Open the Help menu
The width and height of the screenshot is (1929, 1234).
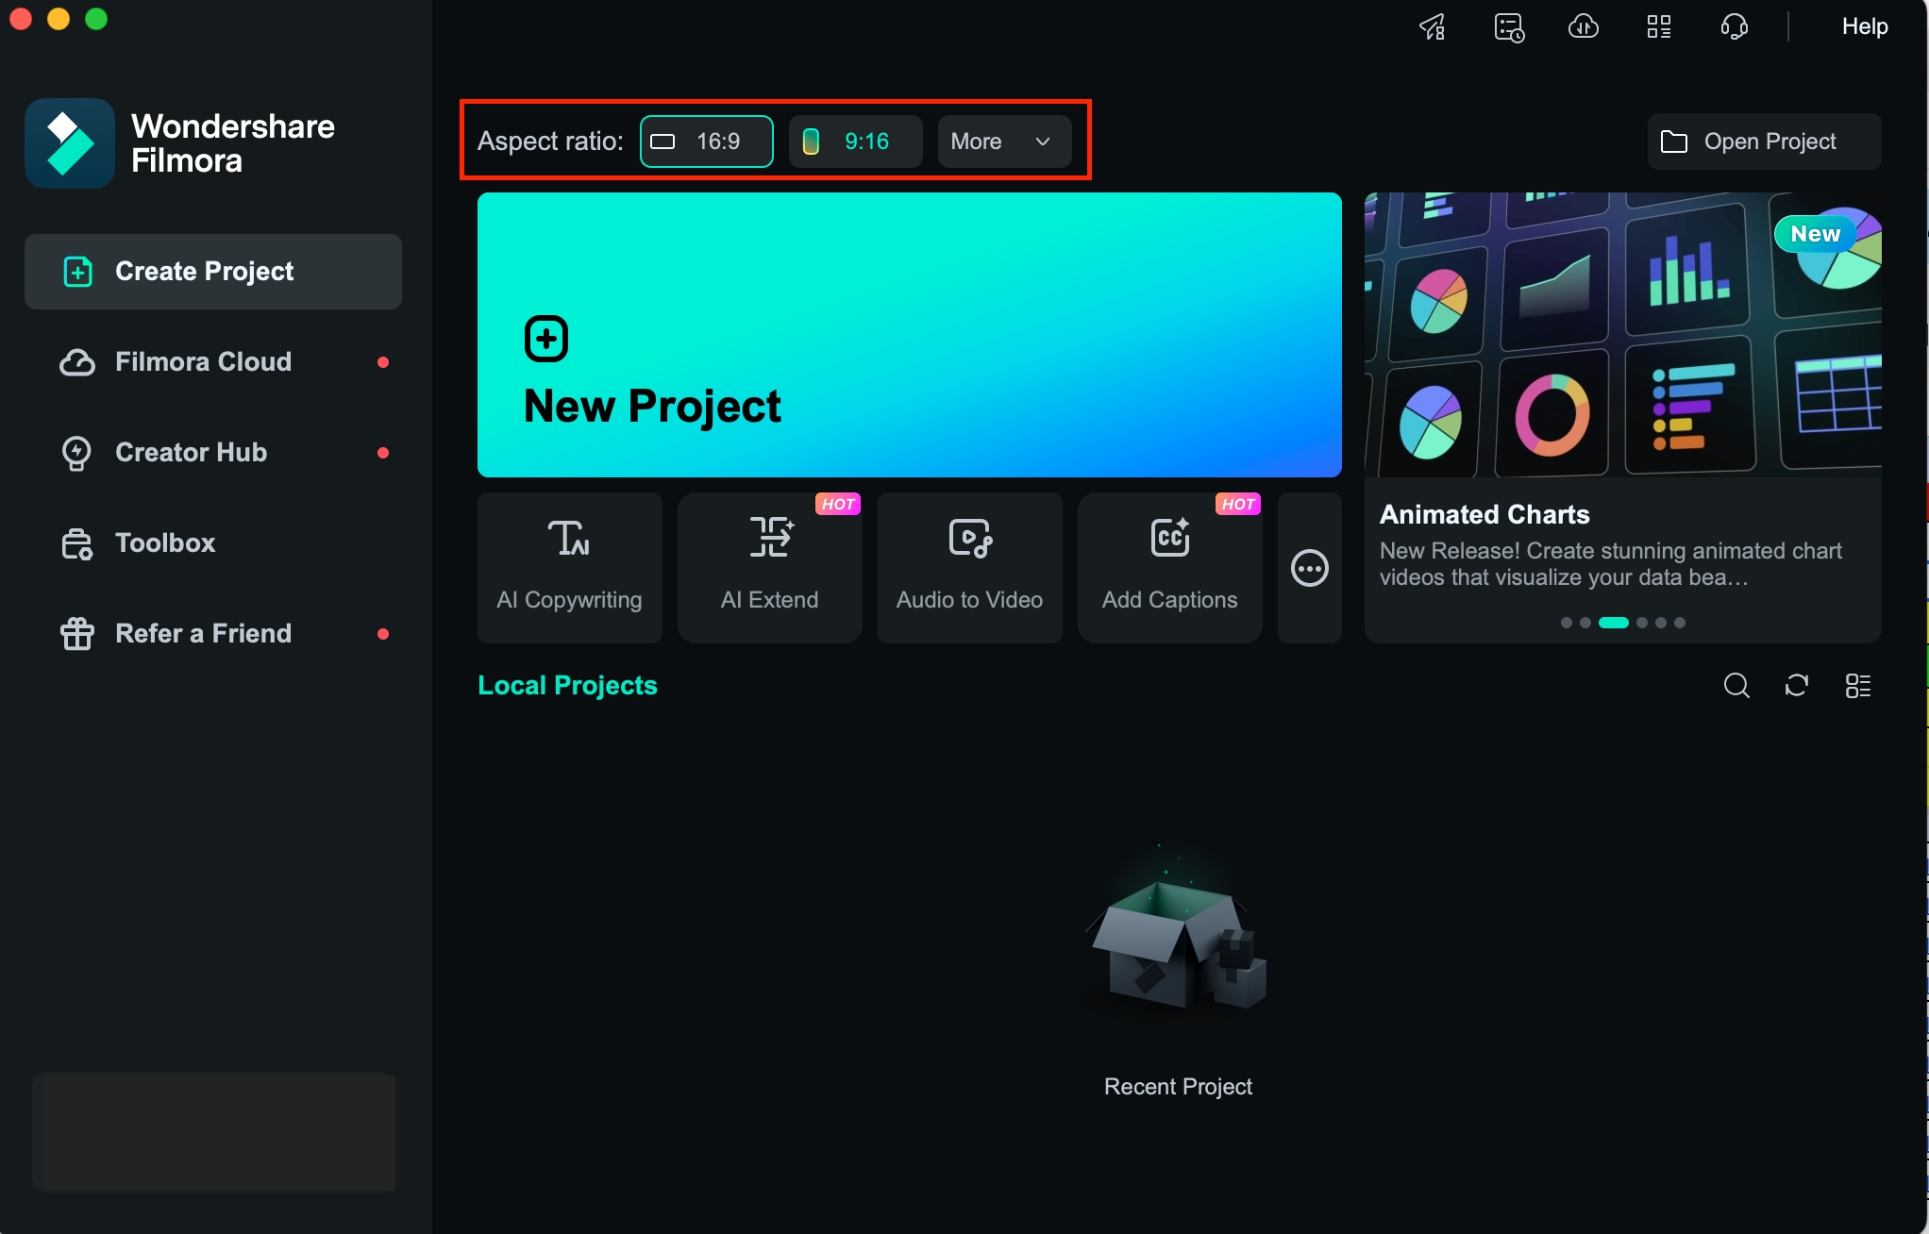pyautogui.click(x=1863, y=25)
